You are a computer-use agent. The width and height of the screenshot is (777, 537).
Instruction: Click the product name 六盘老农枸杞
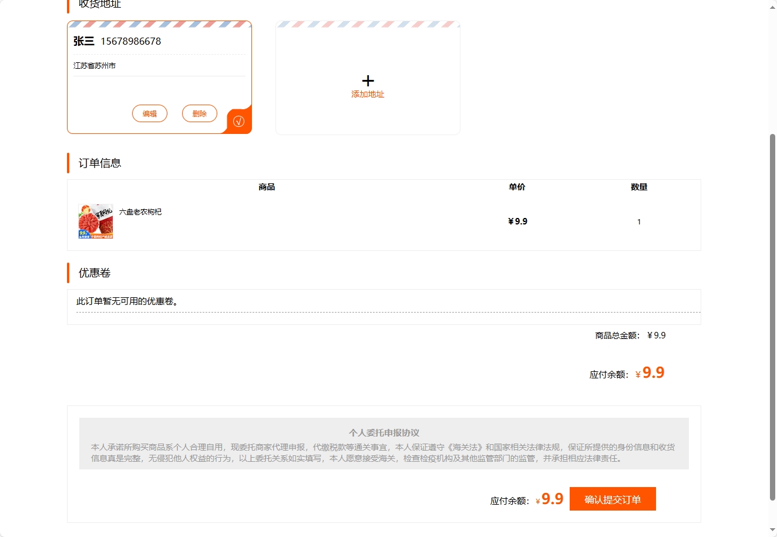140,212
